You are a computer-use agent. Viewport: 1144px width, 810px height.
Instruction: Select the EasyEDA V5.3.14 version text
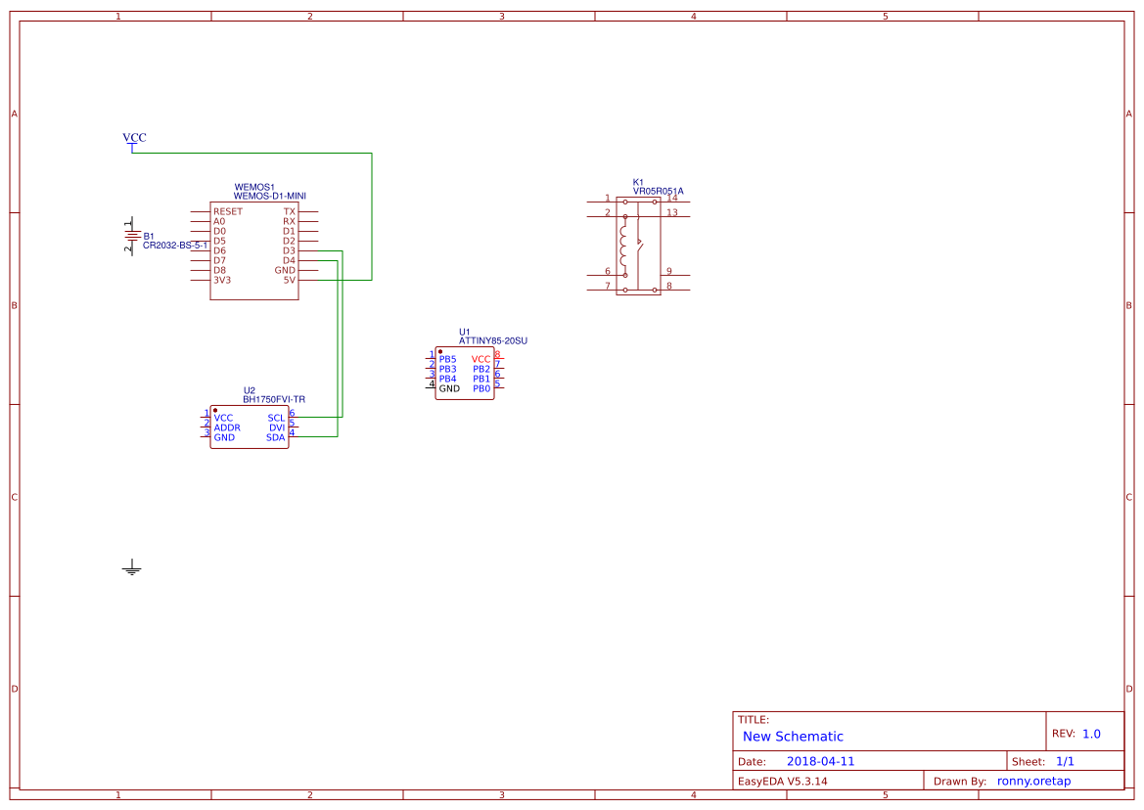click(x=785, y=781)
